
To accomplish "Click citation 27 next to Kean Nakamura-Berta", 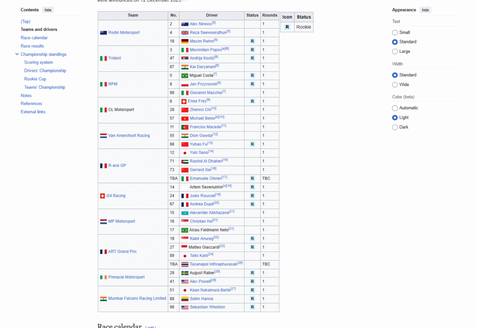I will [233, 289].
